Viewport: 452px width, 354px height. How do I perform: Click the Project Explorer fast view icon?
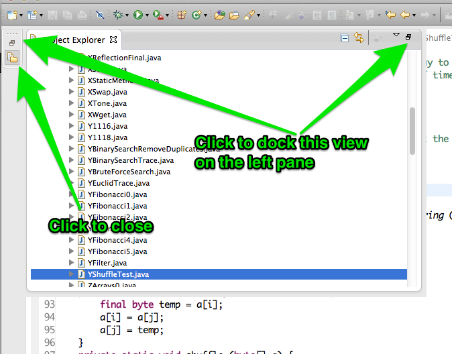point(12,58)
